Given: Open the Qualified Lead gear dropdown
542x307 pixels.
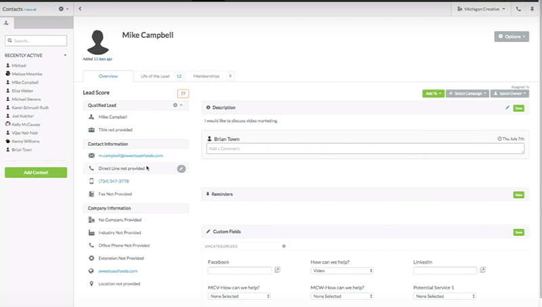Looking at the screenshot, I should pos(178,105).
